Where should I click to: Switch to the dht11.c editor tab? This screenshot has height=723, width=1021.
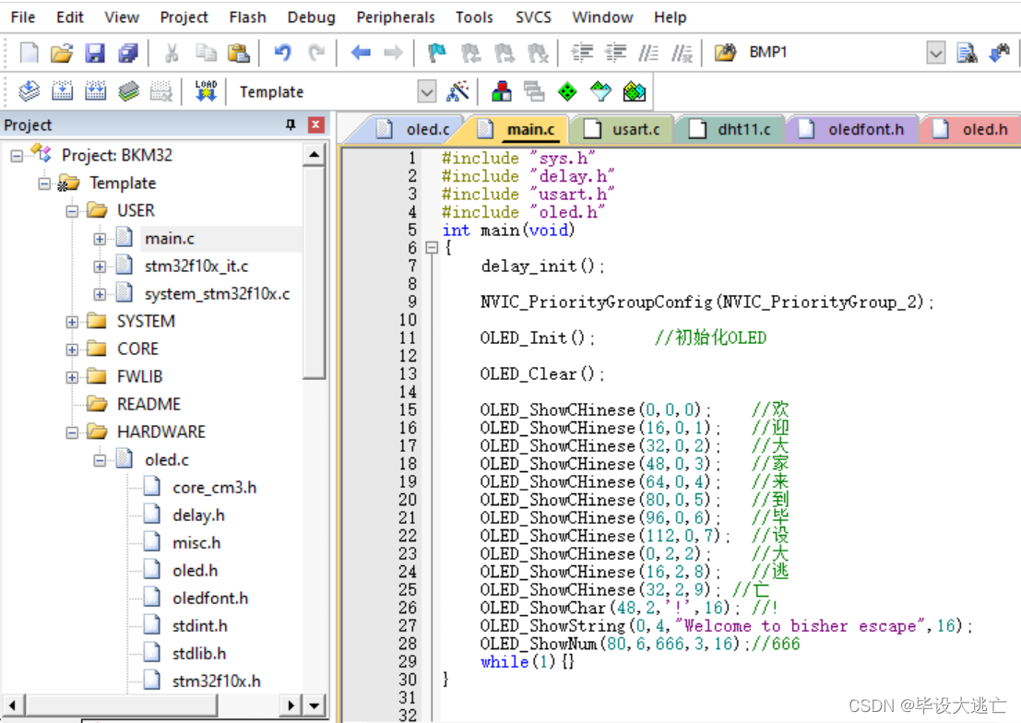(730, 129)
